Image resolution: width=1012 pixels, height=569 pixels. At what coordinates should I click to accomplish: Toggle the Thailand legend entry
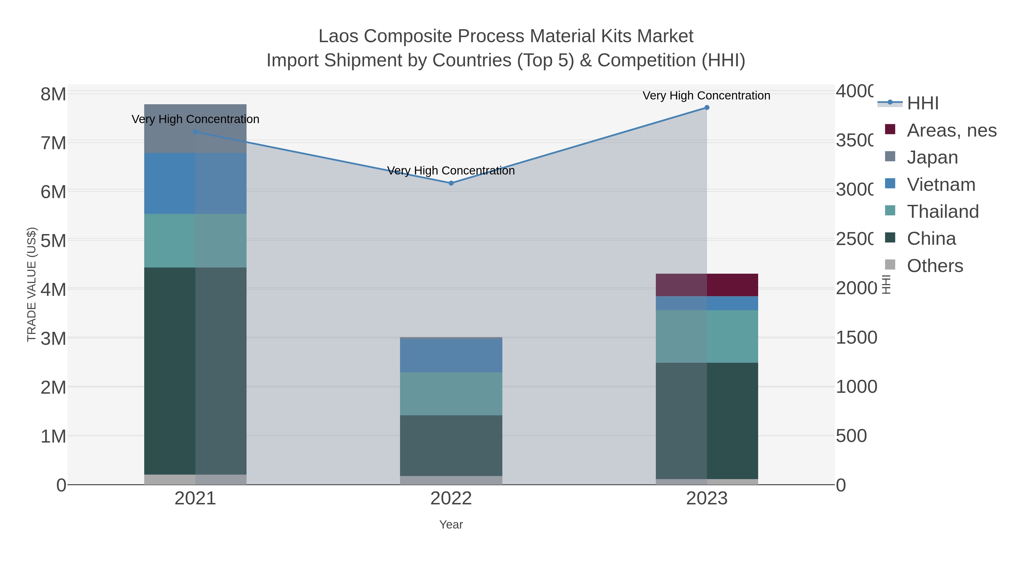(x=932, y=212)
